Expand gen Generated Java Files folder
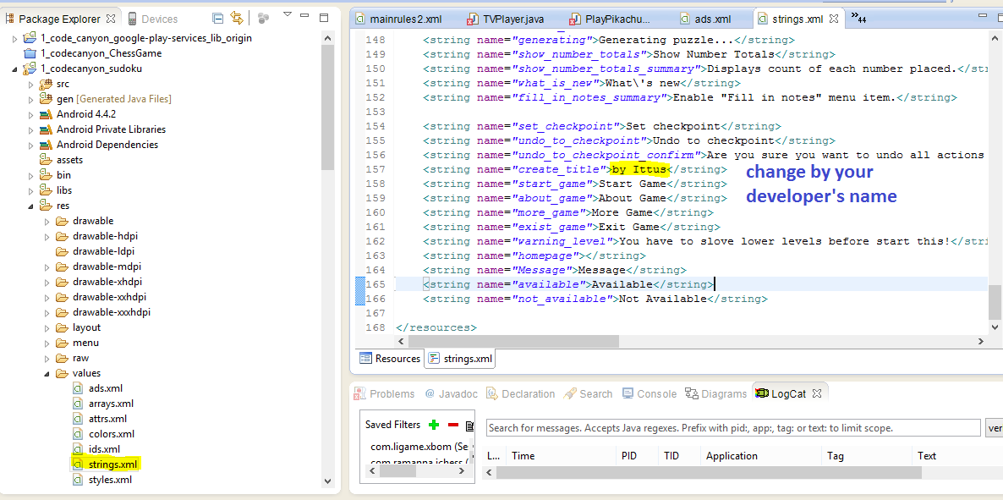 [30, 99]
